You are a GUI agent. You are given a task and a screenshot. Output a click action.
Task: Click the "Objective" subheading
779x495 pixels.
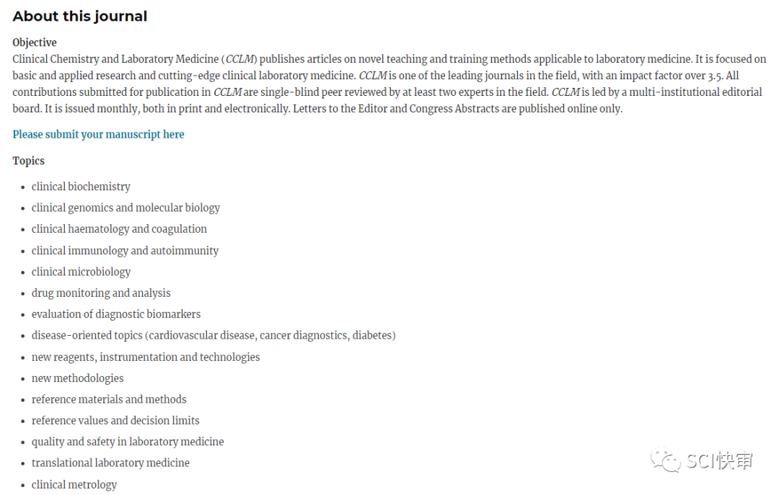tap(35, 43)
